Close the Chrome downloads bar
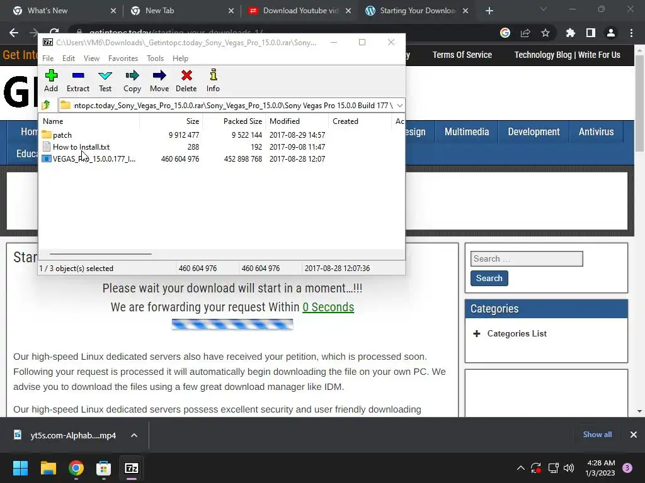645x483 pixels. tap(634, 435)
